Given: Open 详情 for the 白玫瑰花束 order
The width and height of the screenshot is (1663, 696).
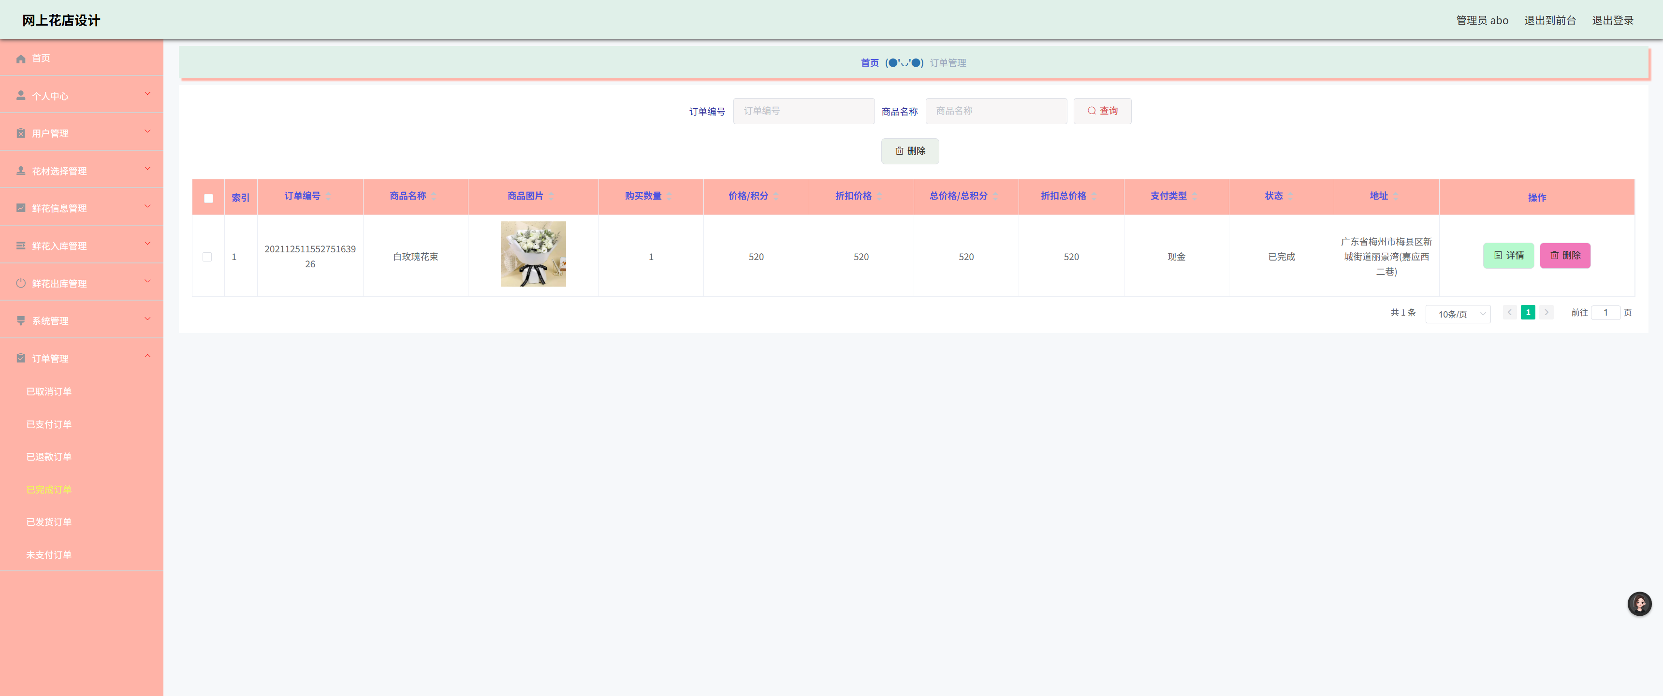Looking at the screenshot, I should pos(1509,255).
